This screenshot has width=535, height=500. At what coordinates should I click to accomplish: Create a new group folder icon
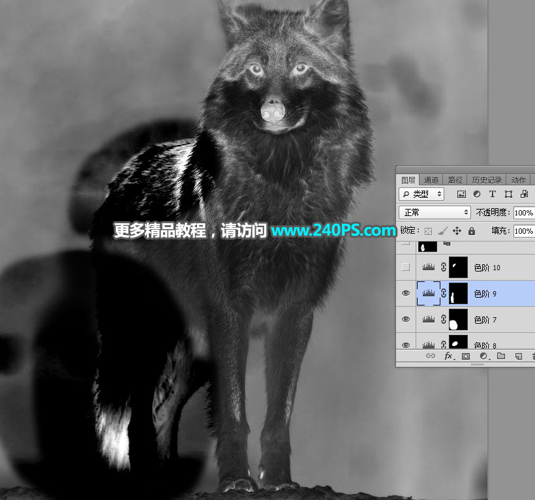pos(501,356)
